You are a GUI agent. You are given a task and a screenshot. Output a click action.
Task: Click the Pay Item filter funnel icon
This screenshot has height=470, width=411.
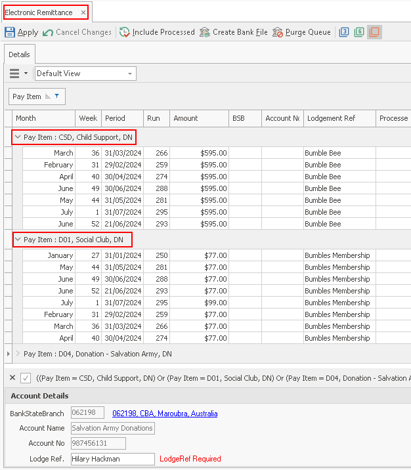pyautogui.click(x=57, y=96)
